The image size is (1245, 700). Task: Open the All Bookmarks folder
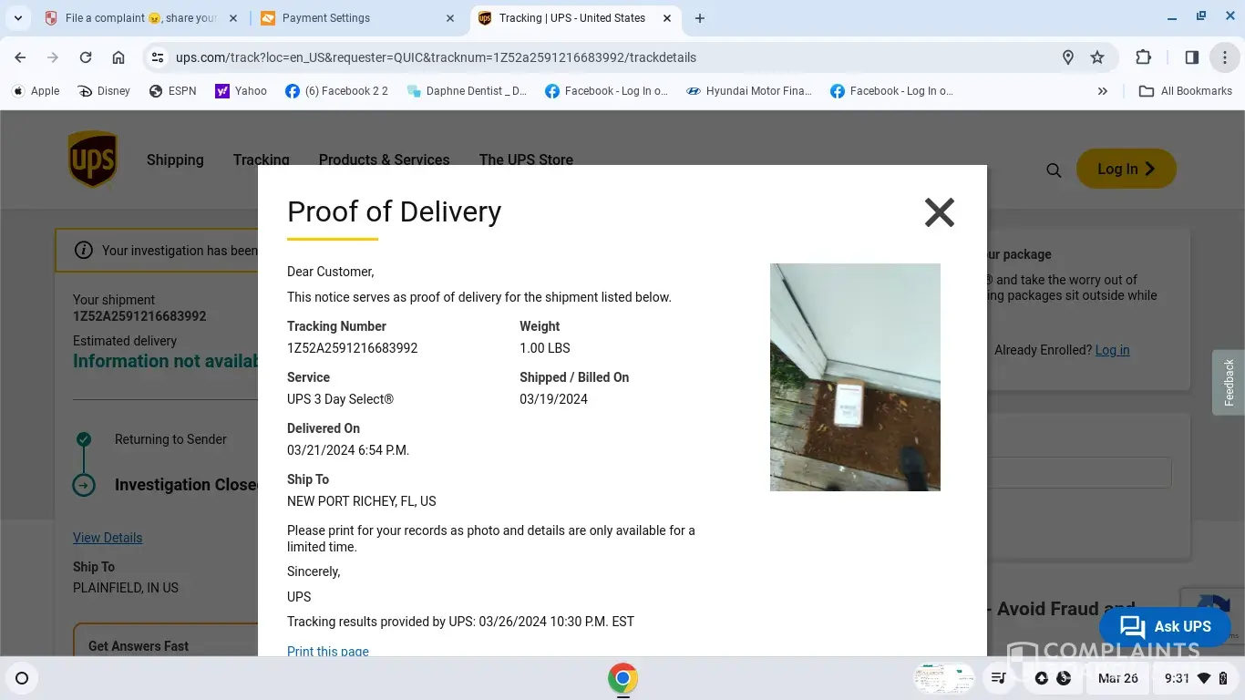pos(1186,91)
